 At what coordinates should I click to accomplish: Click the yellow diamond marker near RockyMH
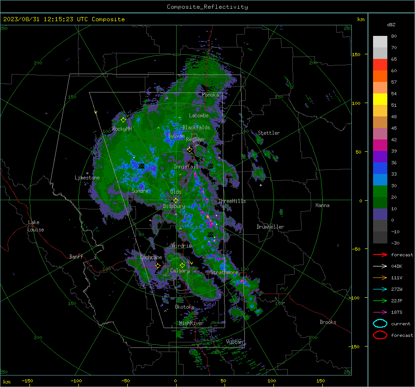(123, 120)
